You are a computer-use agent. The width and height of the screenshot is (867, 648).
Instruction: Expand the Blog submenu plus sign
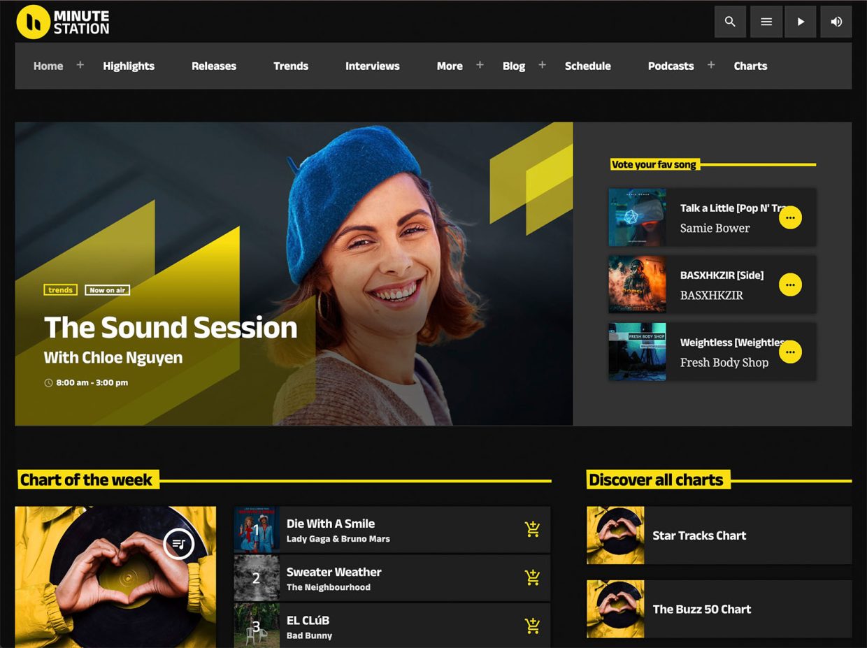[542, 65]
